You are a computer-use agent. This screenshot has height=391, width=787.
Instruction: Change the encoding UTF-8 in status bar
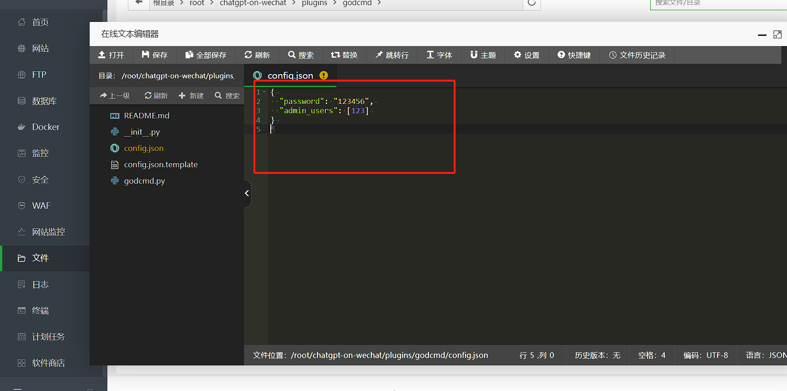tap(705, 355)
